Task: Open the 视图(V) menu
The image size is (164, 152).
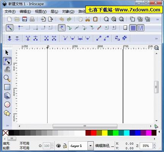Action: click(41, 12)
